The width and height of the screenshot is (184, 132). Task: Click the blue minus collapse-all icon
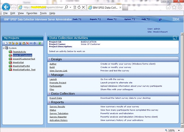(x=31, y=43)
